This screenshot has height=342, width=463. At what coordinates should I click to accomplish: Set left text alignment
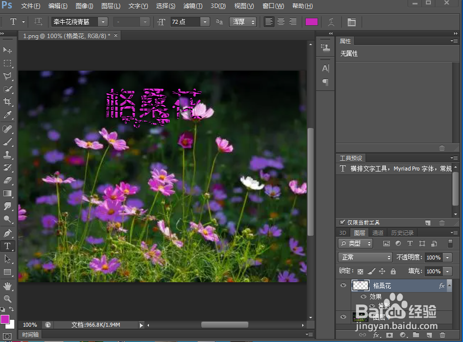pos(269,22)
